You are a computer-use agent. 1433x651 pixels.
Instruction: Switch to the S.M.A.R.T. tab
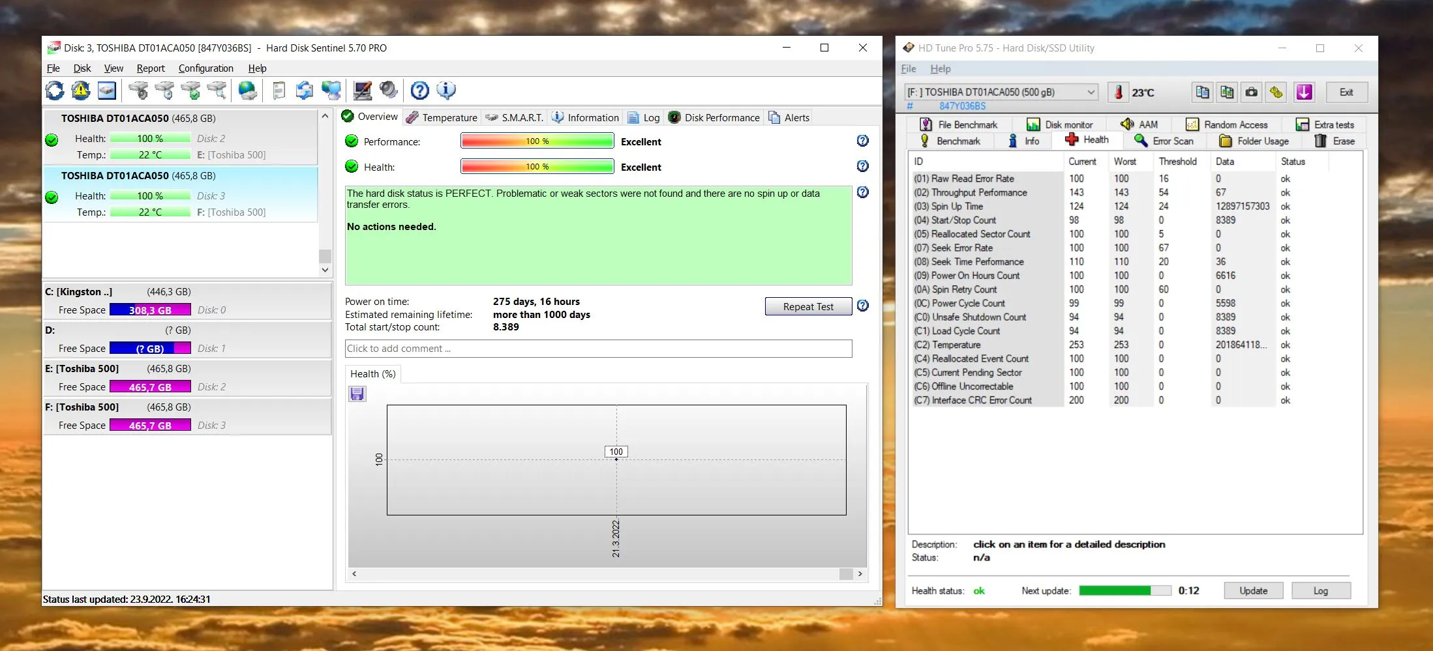coord(515,118)
